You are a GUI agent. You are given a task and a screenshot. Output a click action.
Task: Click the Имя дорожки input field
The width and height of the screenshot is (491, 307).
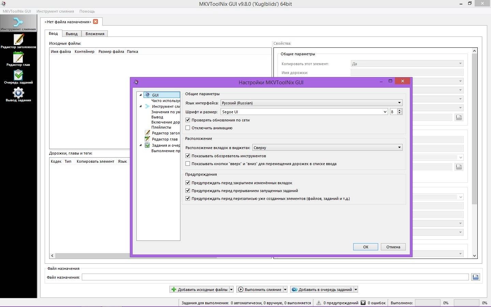407,72
